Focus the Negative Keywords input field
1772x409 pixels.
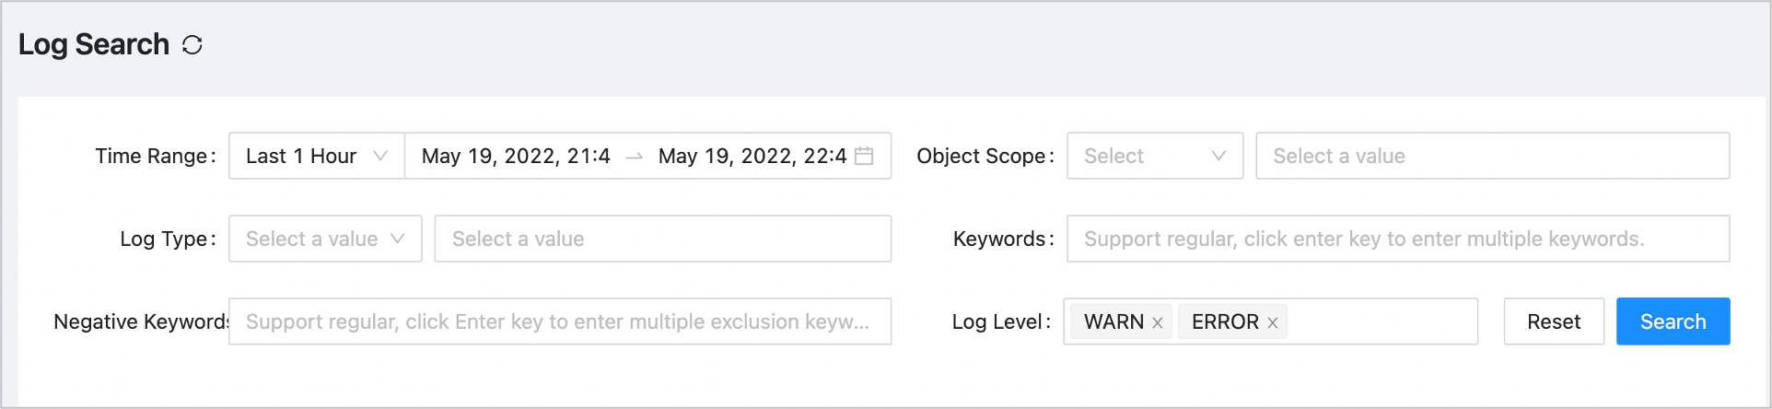click(559, 321)
